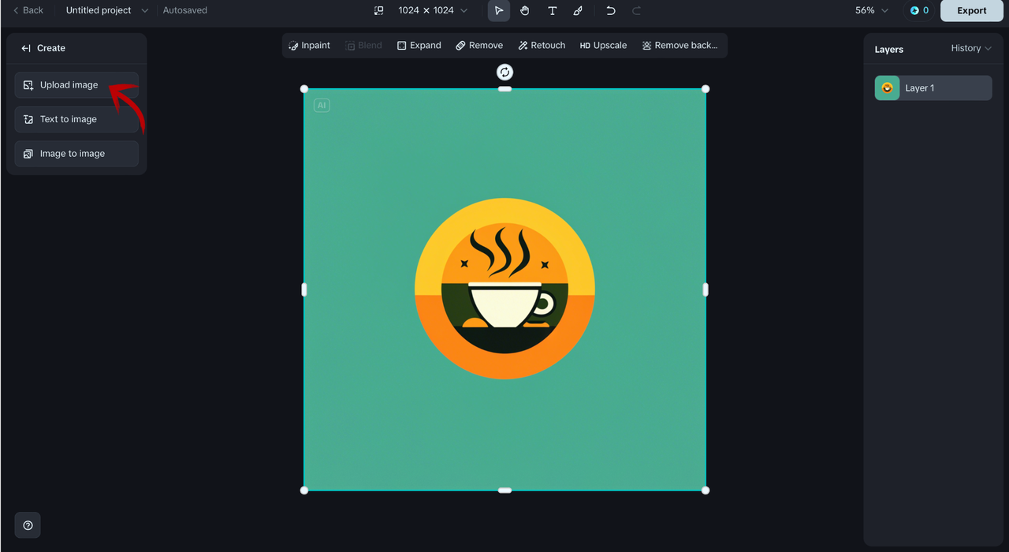The height and width of the screenshot is (552, 1009).
Task: Select the Hand pan tool
Action: (525, 10)
